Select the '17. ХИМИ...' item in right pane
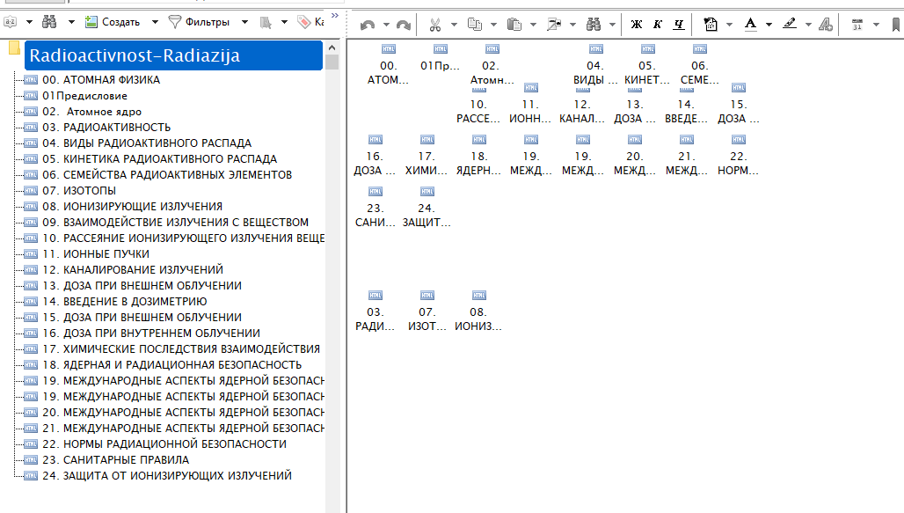 click(x=426, y=156)
